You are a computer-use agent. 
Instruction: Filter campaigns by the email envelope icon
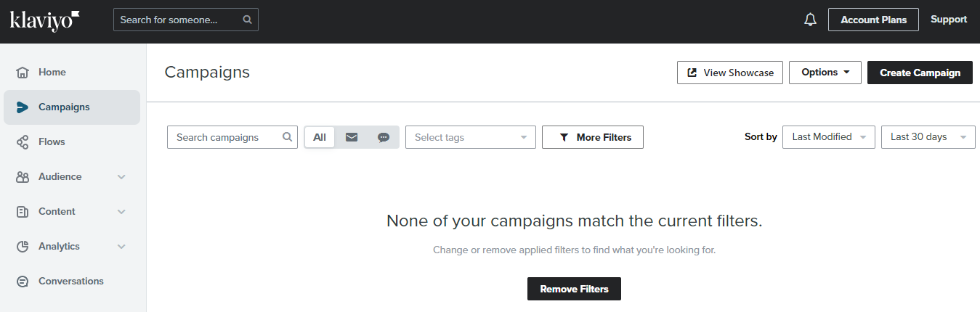coord(352,137)
